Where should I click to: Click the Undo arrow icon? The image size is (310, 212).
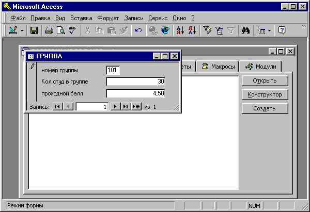[x=138, y=30]
